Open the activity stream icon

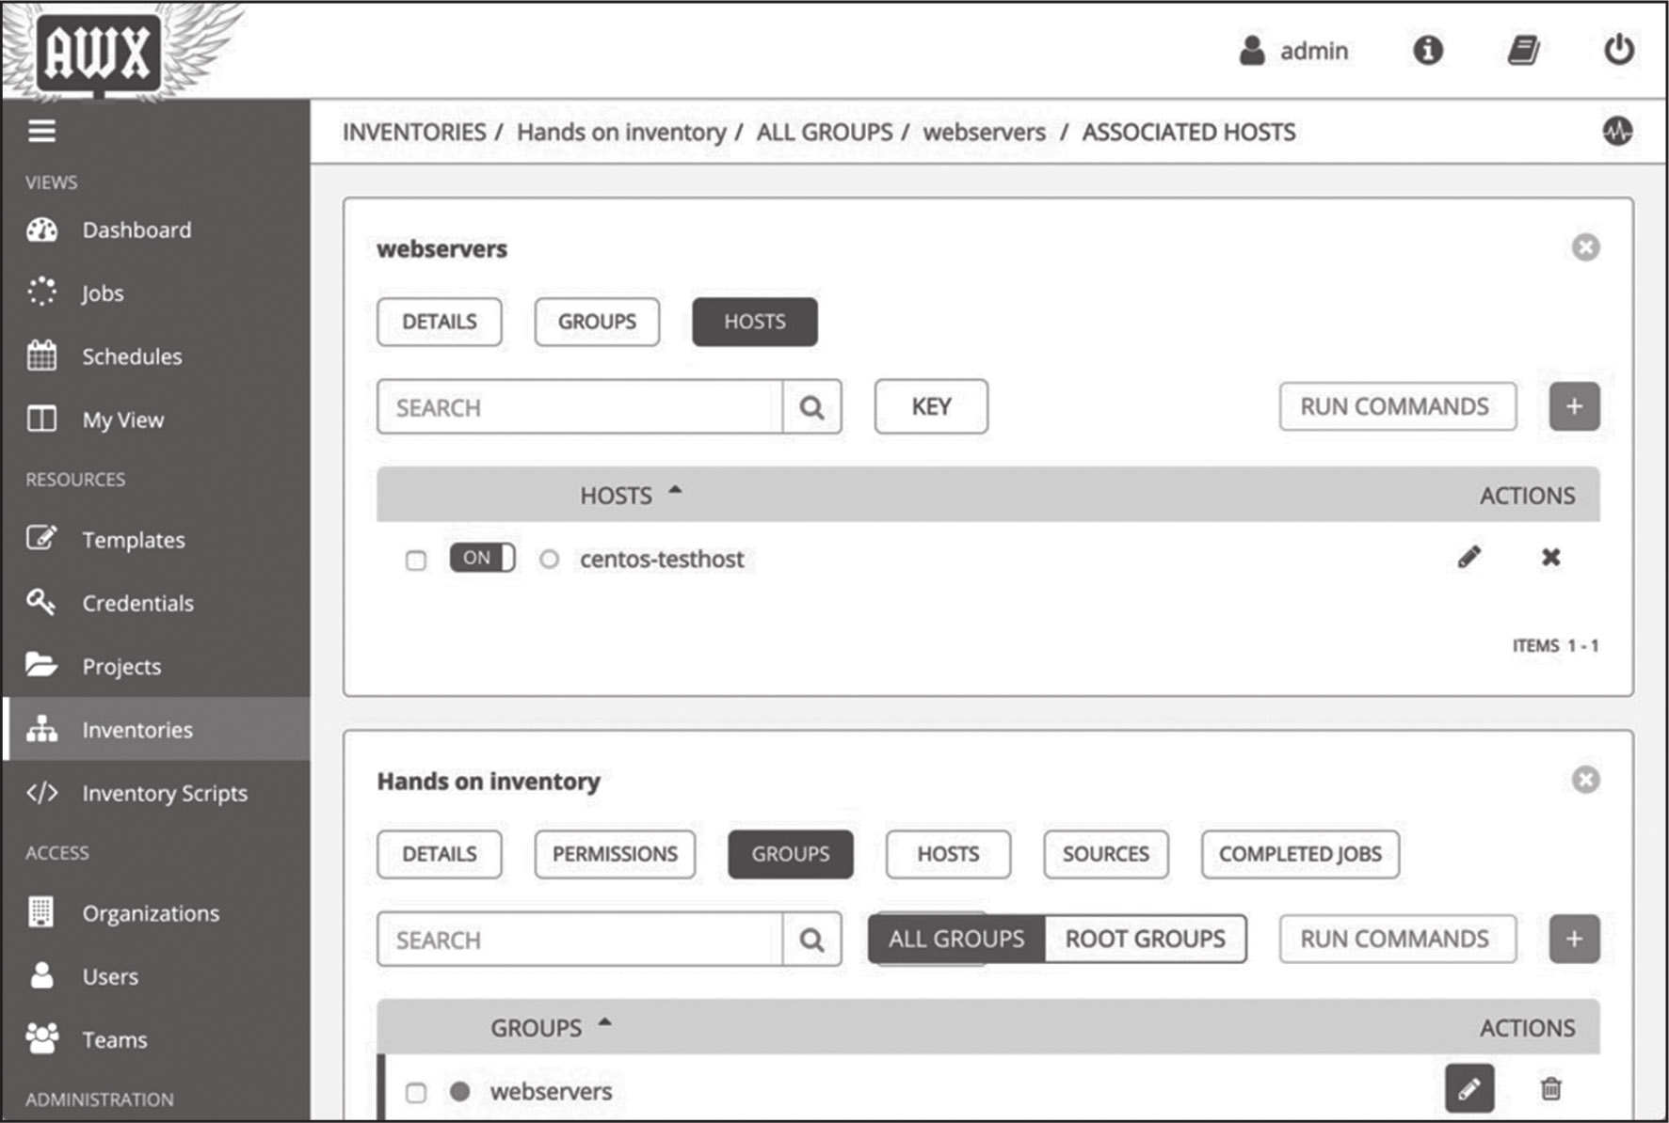pyautogui.click(x=1617, y=132)
